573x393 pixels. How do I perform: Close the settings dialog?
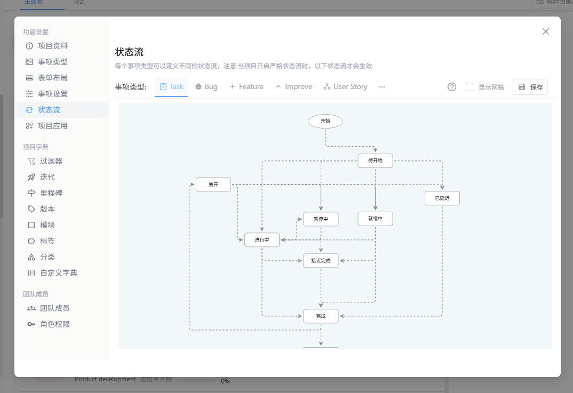point(546,32)
